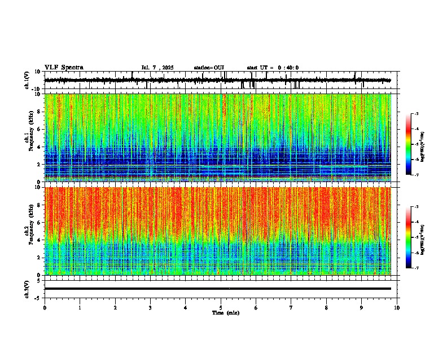Click the -3 label on ch.1 color bar
This screenshot has height=345, width=447.
pos(417,113)
